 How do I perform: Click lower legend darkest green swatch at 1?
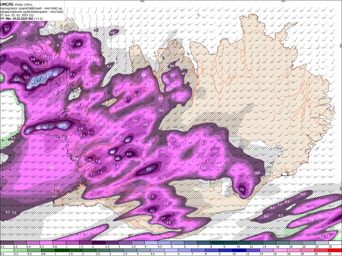(61, 250)
